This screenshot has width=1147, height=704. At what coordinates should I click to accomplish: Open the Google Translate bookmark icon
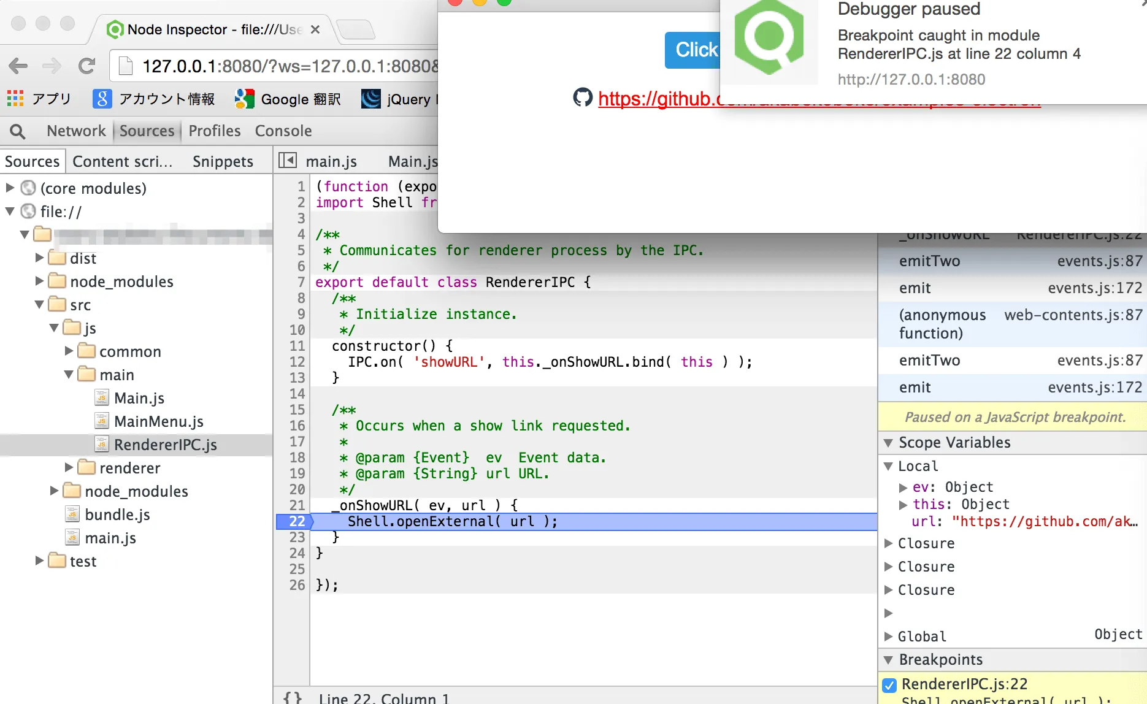(x=244, y=99)
